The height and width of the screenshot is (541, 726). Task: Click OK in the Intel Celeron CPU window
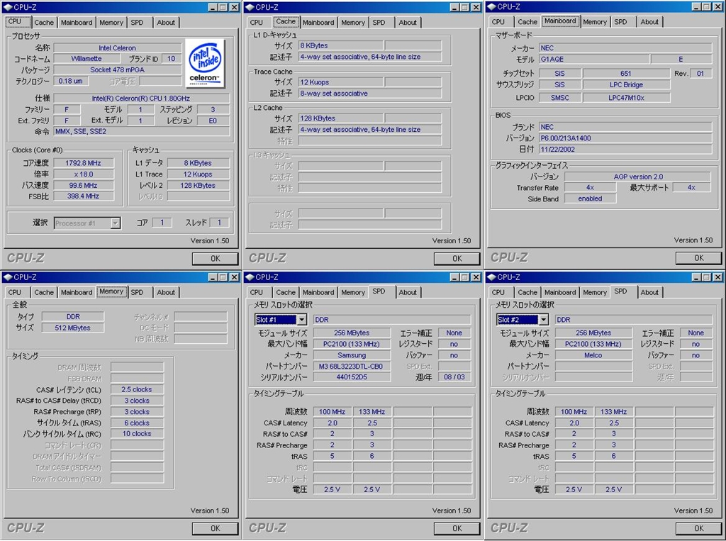pos(216,259)
